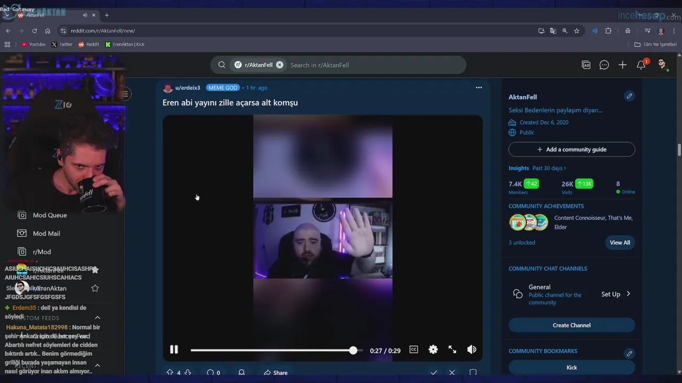The image size is (682, 383).
Task: Bookmark this page with star icon
Action: click(x=577, y=31)
